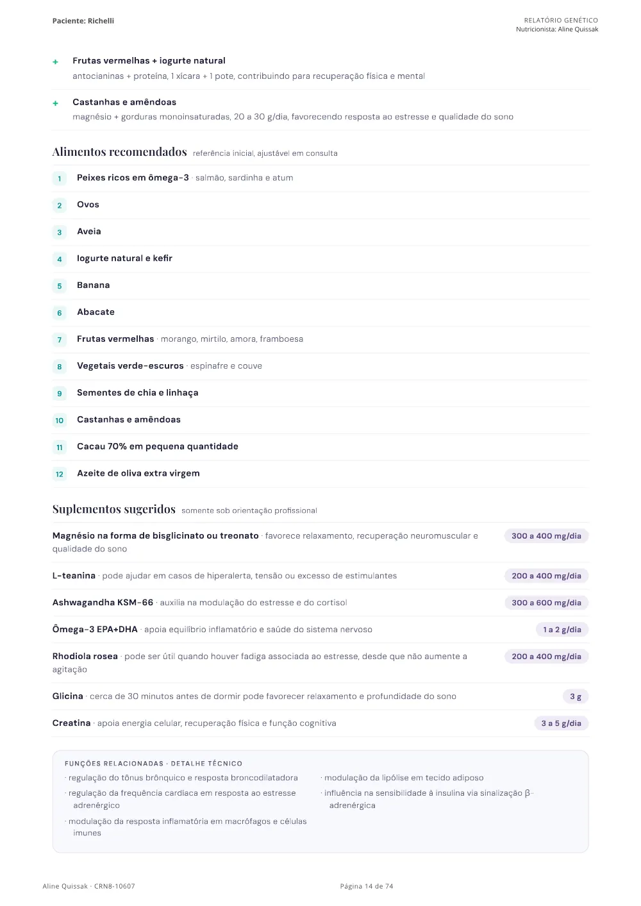Click the L-teanina supplement name
The width and height of the screenshot is (641, 906).
(74, 576)
